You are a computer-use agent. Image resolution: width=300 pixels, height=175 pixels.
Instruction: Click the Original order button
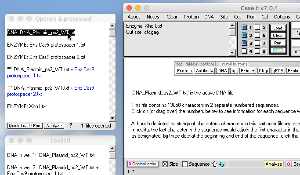coord(143,164)
